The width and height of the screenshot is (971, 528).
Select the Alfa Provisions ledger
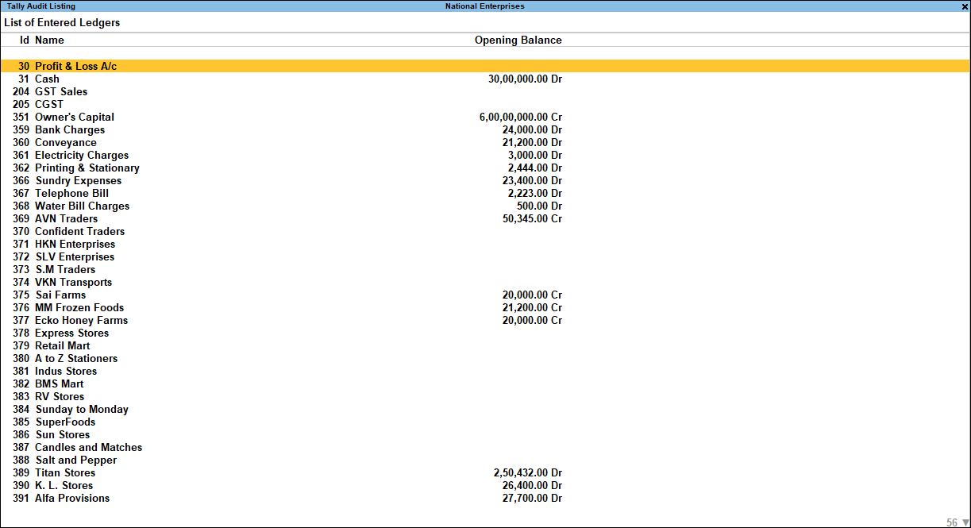[x=71, y=498]
